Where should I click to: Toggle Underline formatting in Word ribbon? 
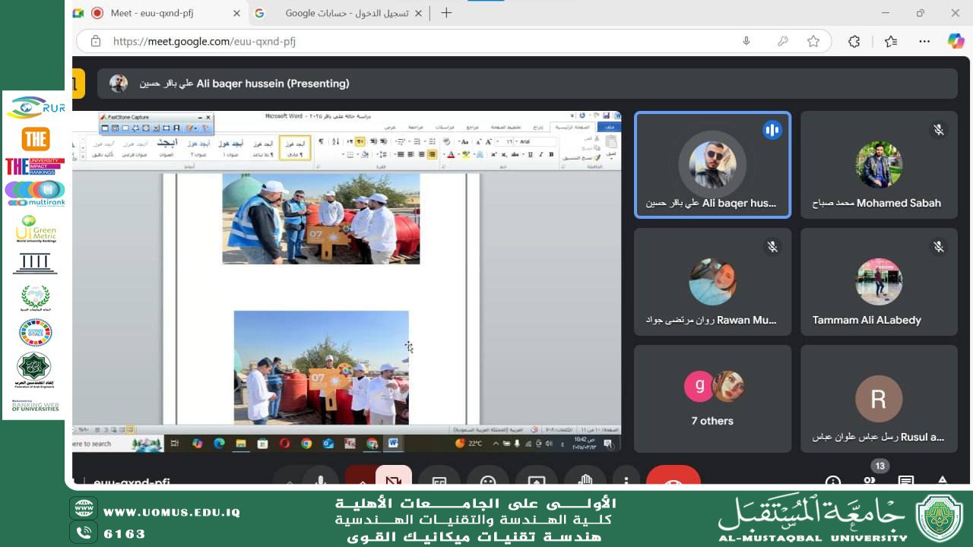coord(530,155)
